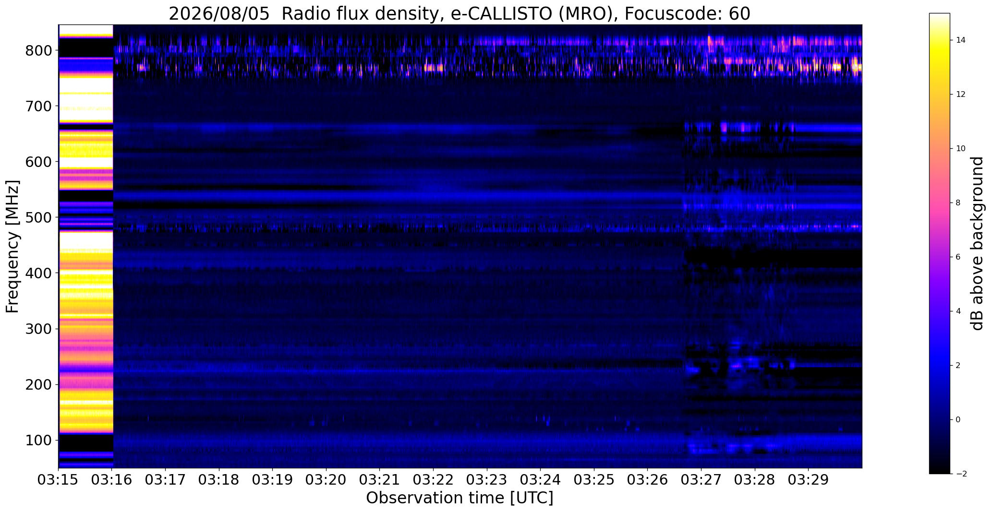Click the dB above background label

coord(977,243)
